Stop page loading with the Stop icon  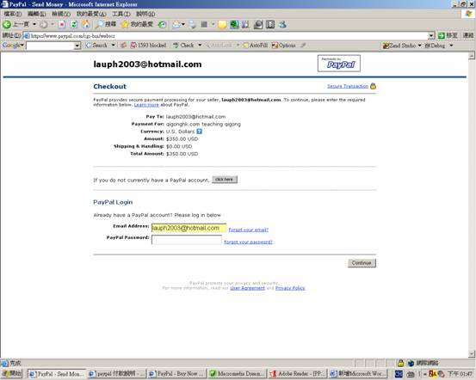62,25
